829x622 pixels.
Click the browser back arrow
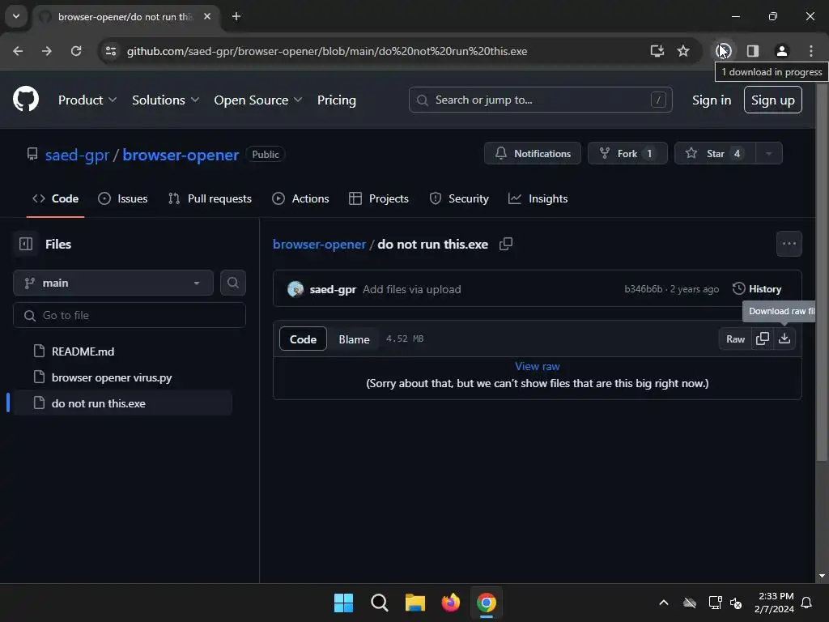click(x=18, y=51)
